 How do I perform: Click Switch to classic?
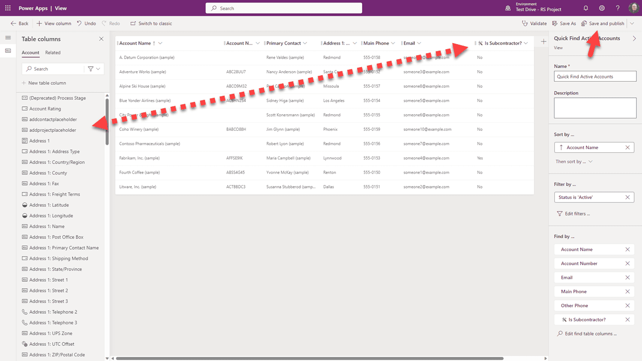[x=150, y=23]
